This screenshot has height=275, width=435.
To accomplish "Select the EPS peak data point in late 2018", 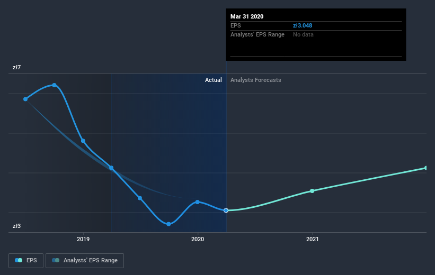I will point(55,85).
